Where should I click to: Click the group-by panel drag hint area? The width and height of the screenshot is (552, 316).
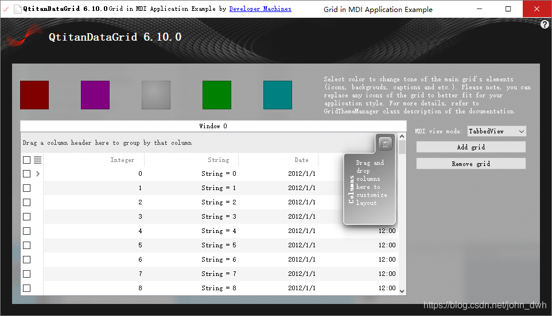point(197,143)
